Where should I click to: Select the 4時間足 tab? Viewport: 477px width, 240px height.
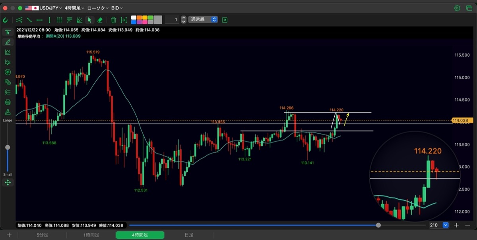coord(140,235)
